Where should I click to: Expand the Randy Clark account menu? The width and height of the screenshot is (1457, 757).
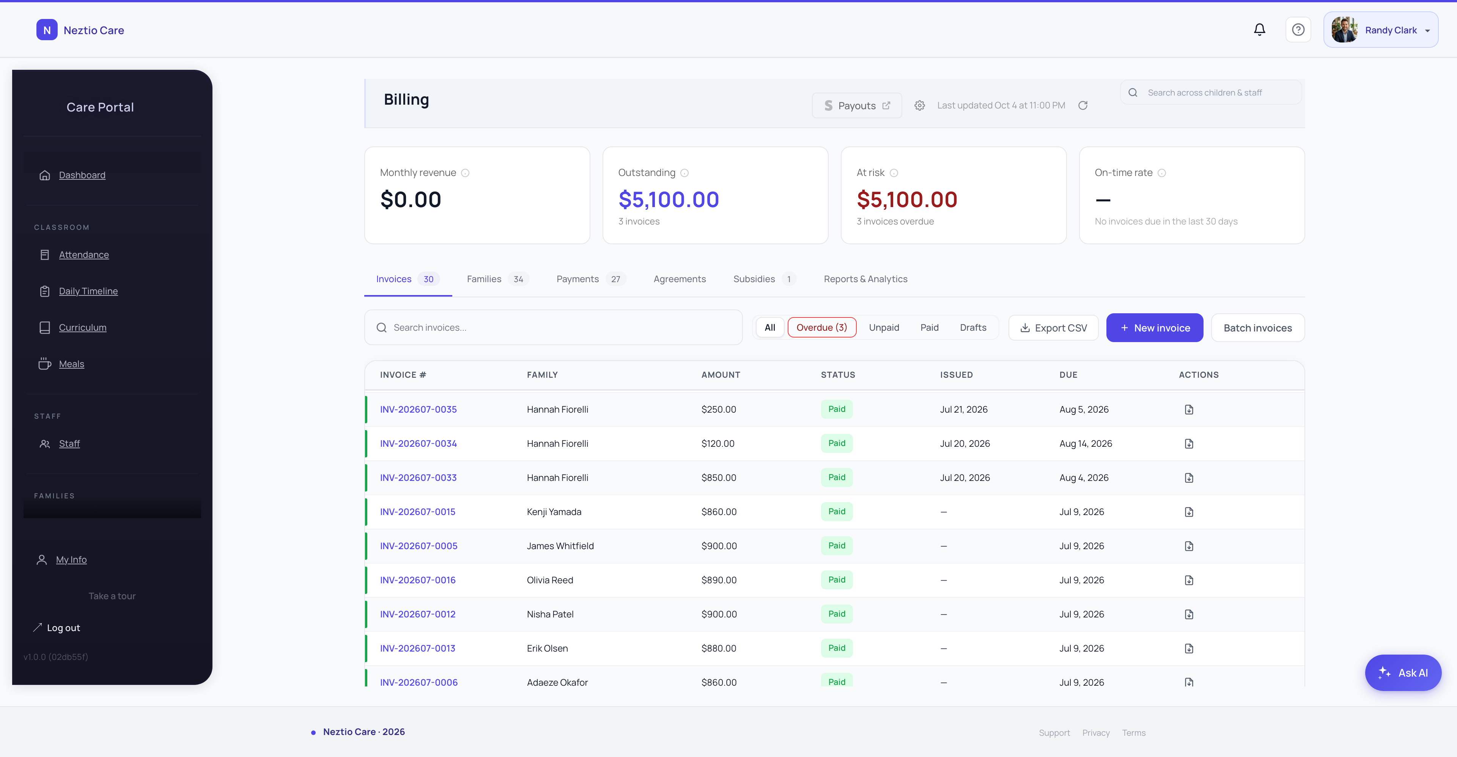pos(1381,30)
